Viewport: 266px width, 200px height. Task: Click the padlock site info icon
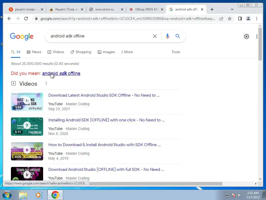pyautogui.click(x=36, y=18)
